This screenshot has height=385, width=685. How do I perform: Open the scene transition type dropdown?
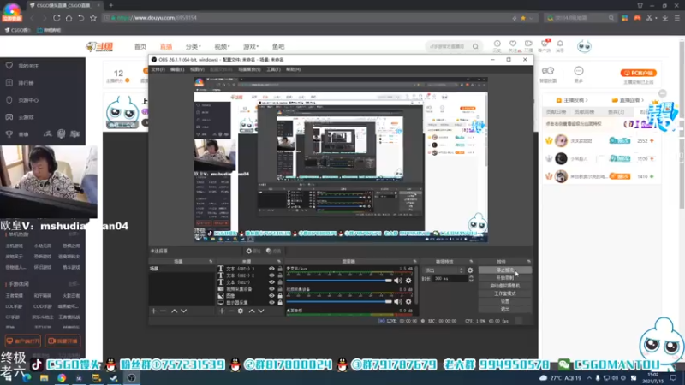pyautogui.click(x=444, y=270)
